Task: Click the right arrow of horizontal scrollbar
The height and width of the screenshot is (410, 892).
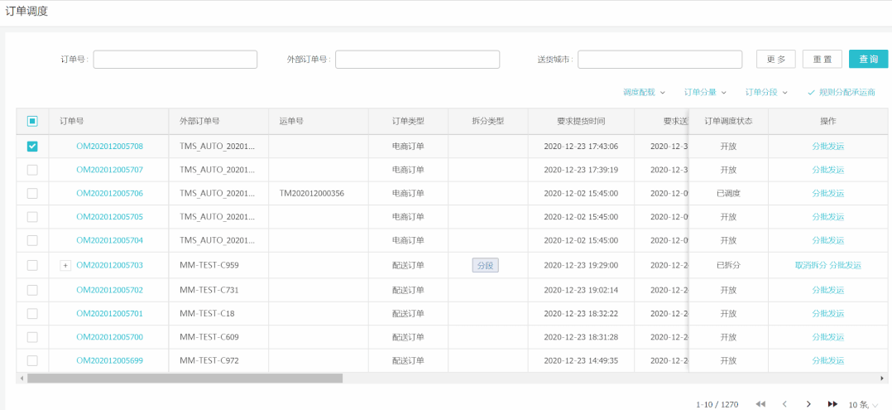Action: pyautogui.click(x=883, y=378)
